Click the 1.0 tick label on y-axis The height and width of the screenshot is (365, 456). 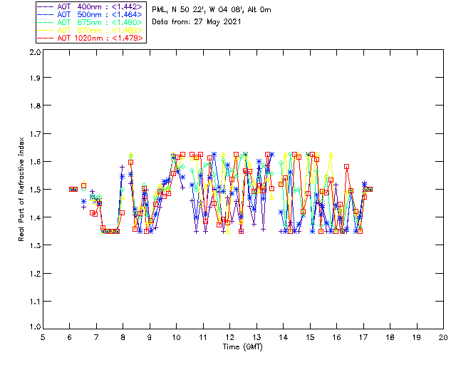click(x=34, y=328)
